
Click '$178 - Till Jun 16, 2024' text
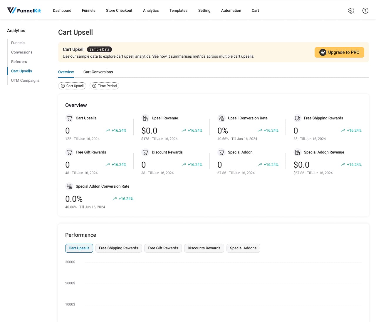[160, 139]
